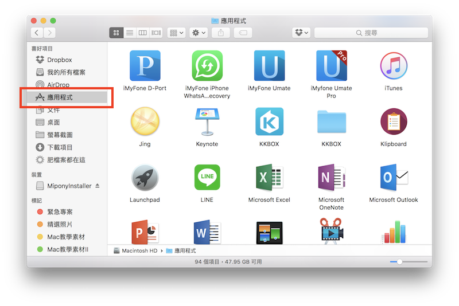459x306 pixels.
Task: Select the orange 精選照片 tag
Action: click(x=67, y=224)
